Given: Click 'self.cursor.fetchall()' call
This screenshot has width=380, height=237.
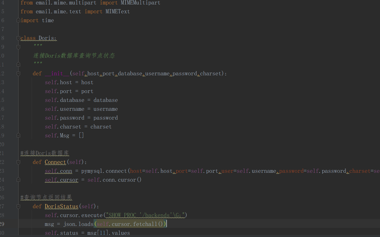Looking at the screenshot, I should pos(130,224).
